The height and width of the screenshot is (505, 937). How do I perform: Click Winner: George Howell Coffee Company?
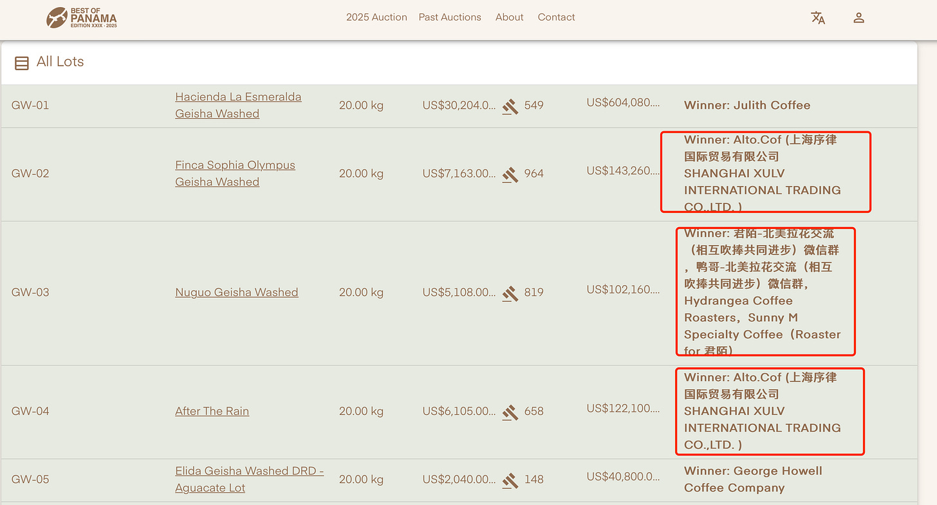pyautogui.click(x=753, y=479)
